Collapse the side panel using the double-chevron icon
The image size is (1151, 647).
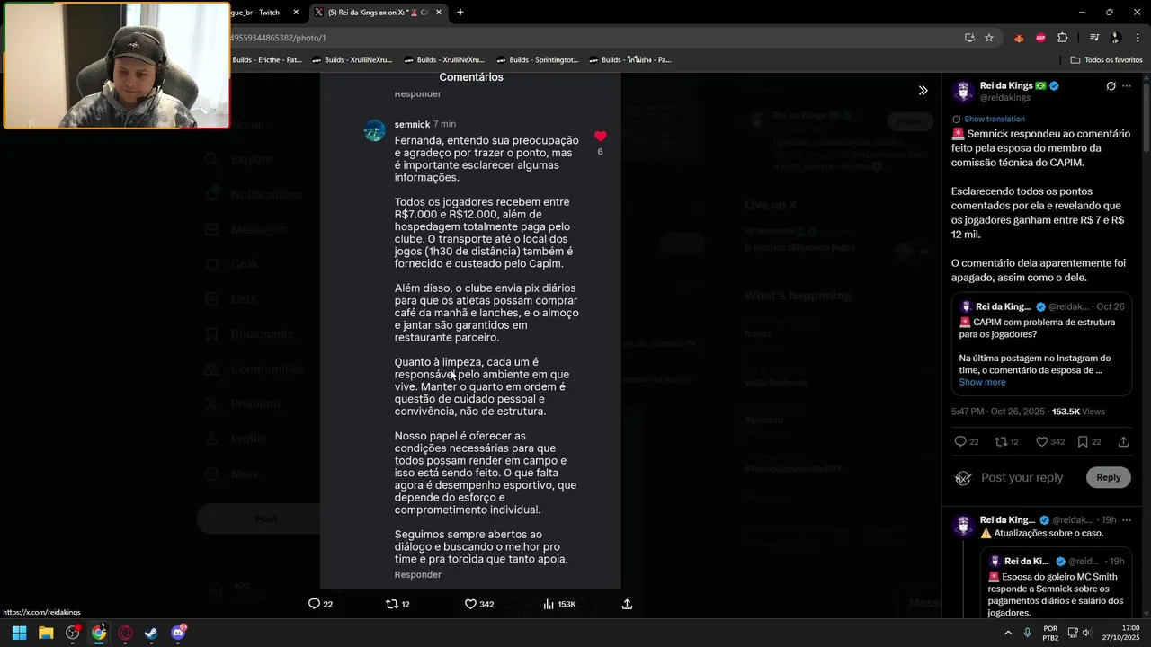tap(923, 91)
